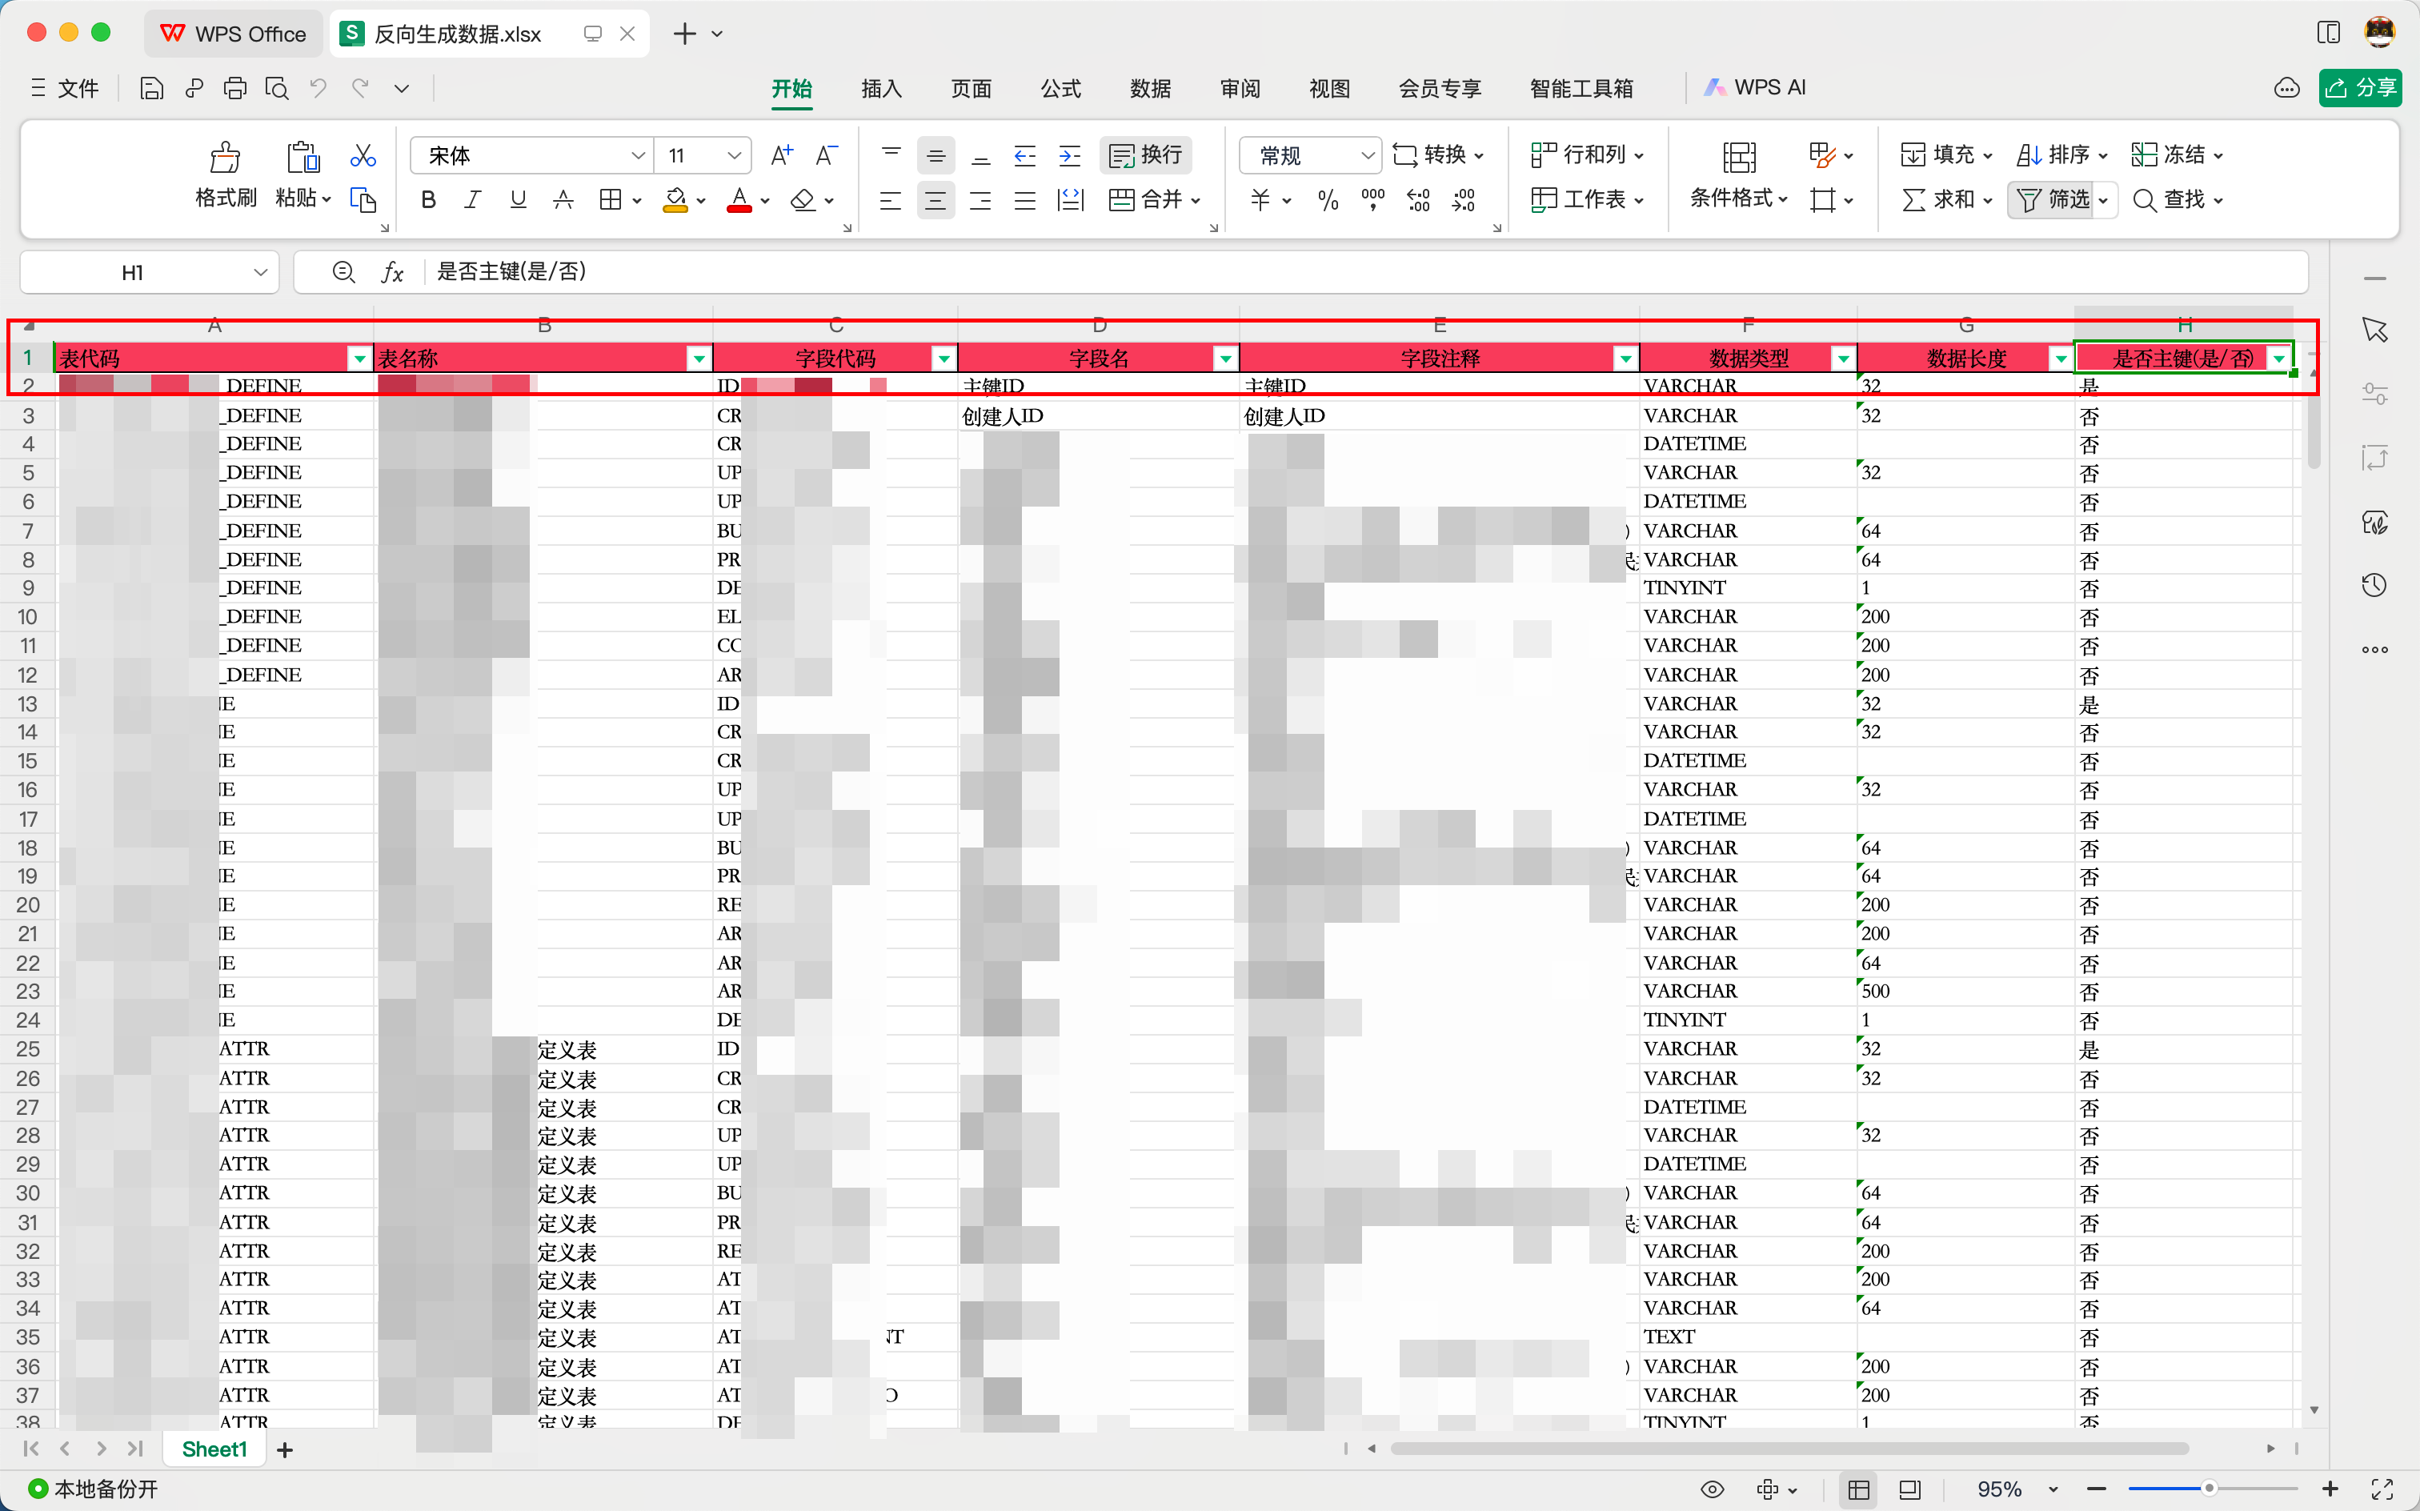This screenshot has height=1511, width=2420.
Task: Click the Strikethrough text icon
Action: tap(563, 200)
